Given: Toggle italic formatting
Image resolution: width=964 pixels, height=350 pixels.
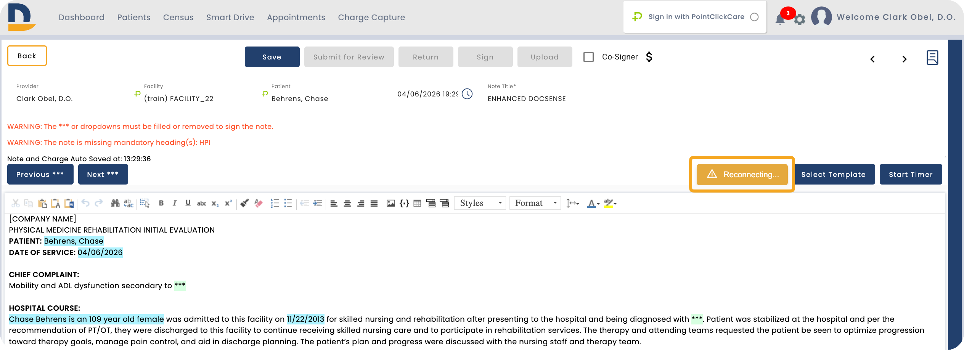Looking at the screenshot, I should click(175, 203).
